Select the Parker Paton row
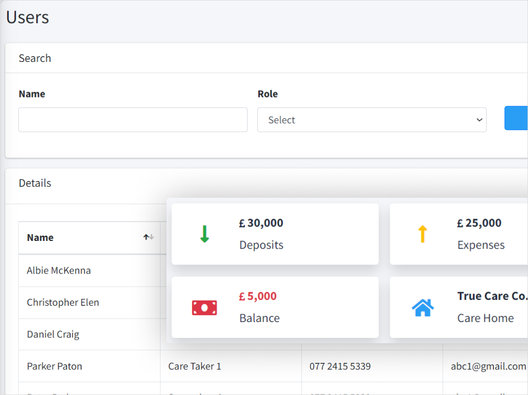Screen dimensions: 528x395 click(x=54, y=366)
